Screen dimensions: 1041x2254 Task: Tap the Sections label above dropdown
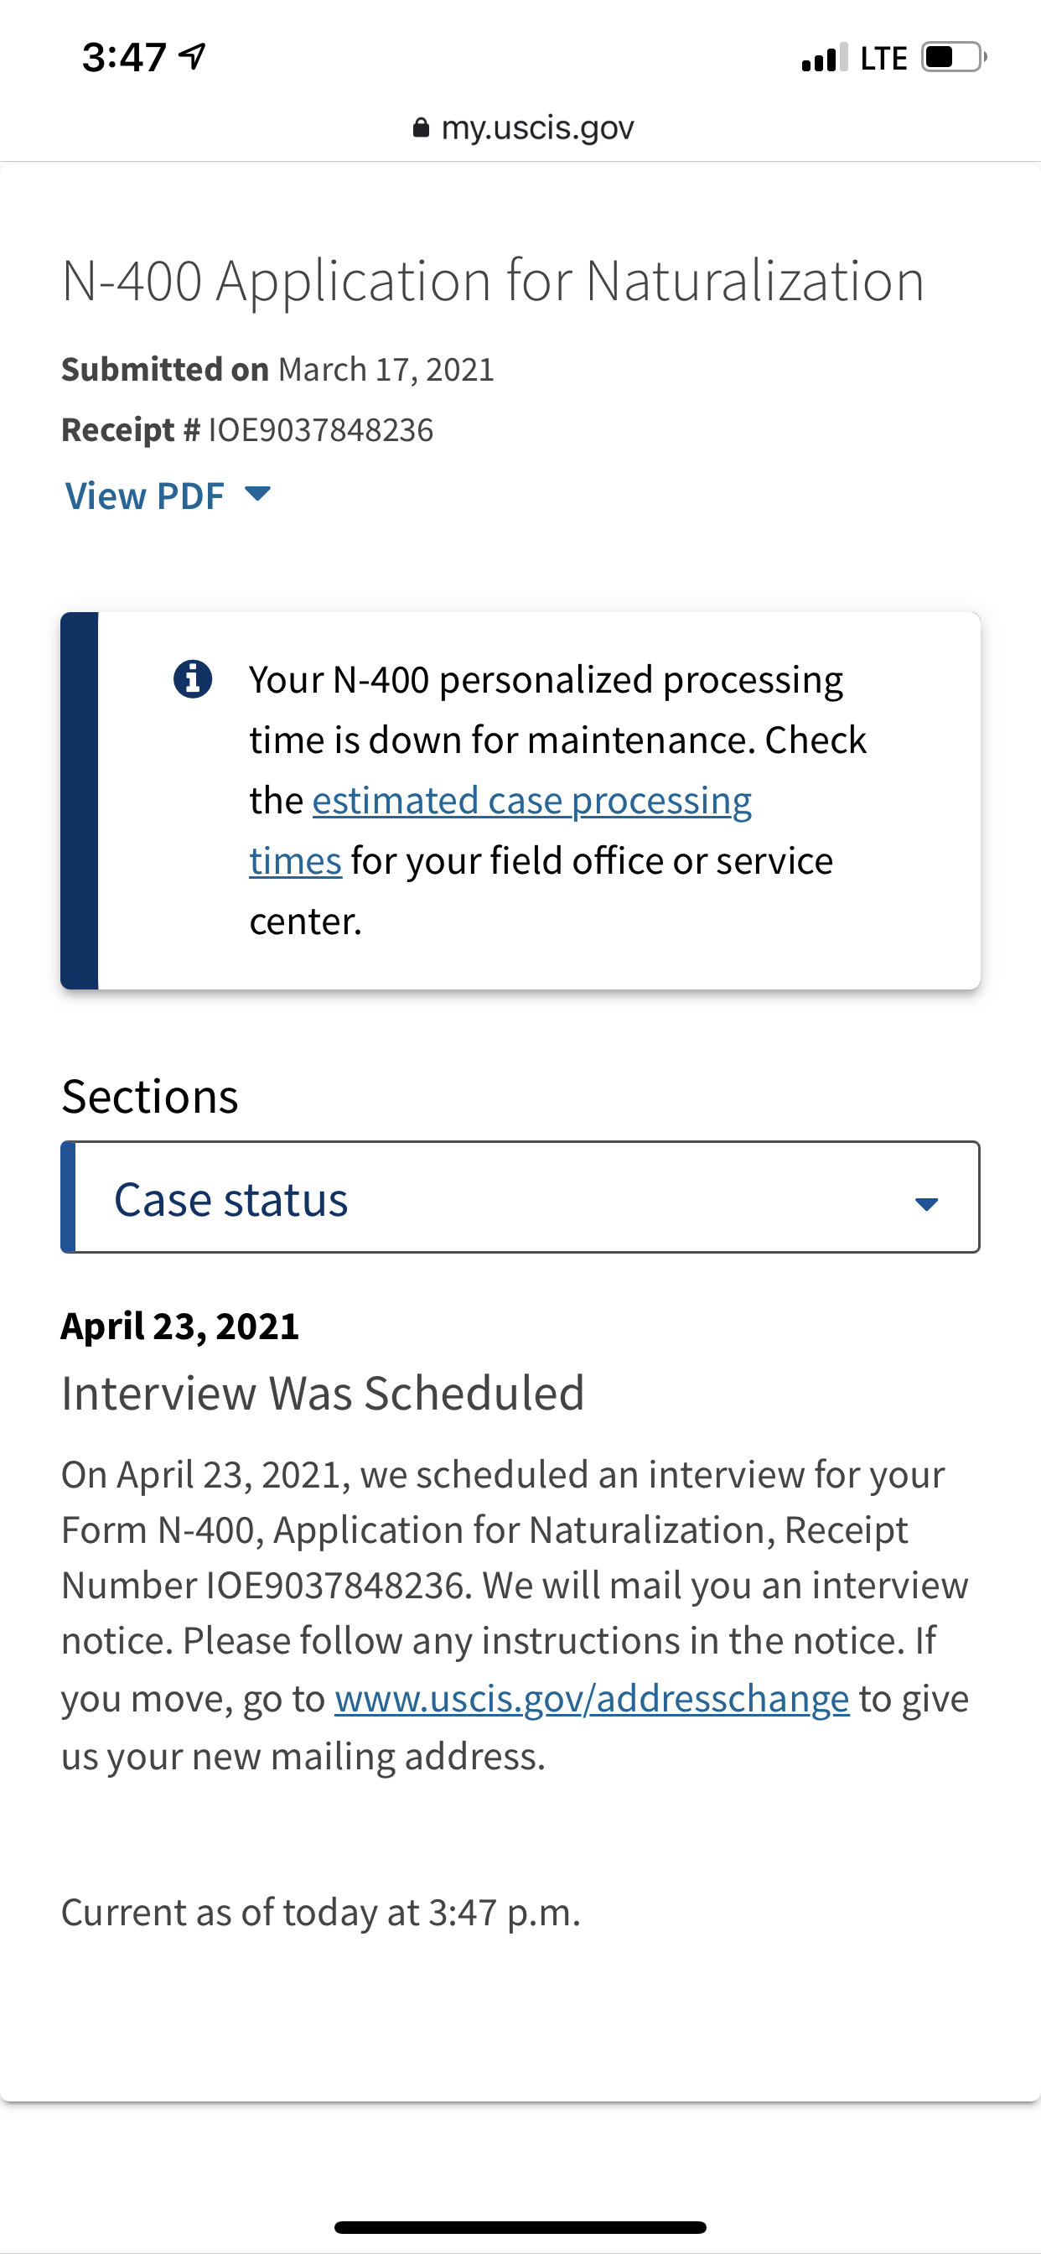(x=149, y=1096)
